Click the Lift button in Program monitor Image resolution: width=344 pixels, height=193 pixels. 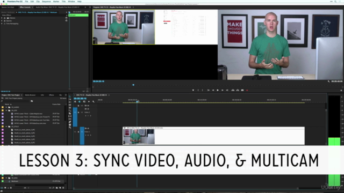(x=233, y=90)
